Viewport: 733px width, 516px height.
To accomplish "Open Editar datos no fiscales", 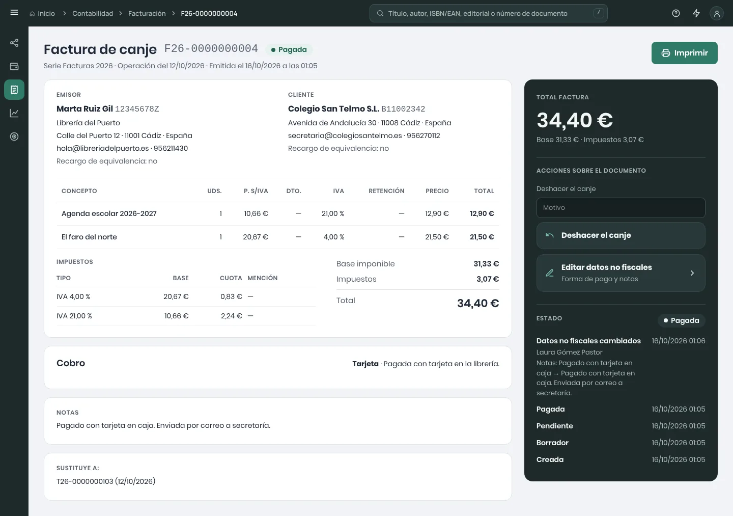I will [621, 273].
